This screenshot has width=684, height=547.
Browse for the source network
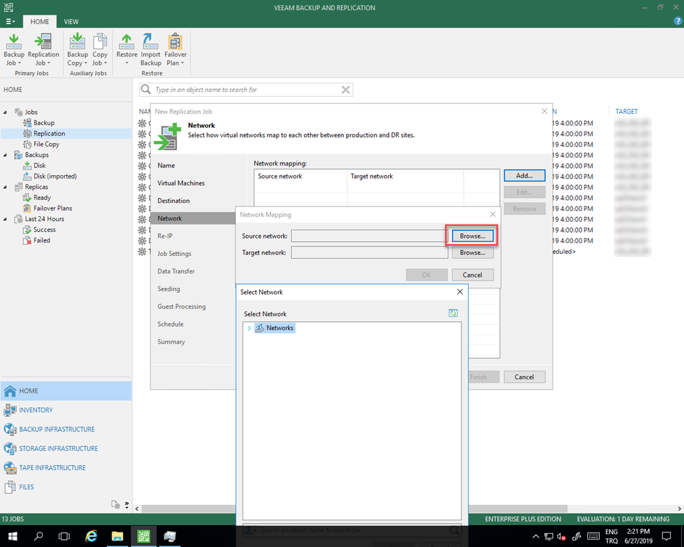point(472,236)
